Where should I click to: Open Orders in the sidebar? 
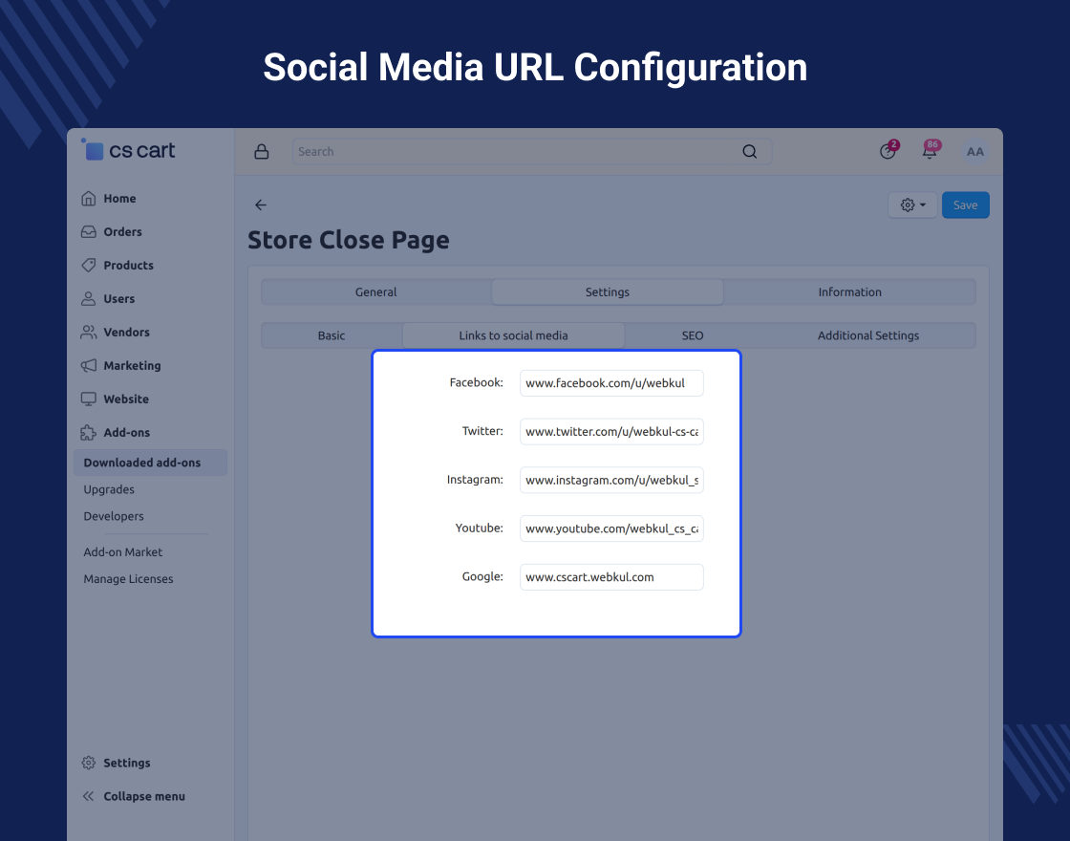(123, 232)
